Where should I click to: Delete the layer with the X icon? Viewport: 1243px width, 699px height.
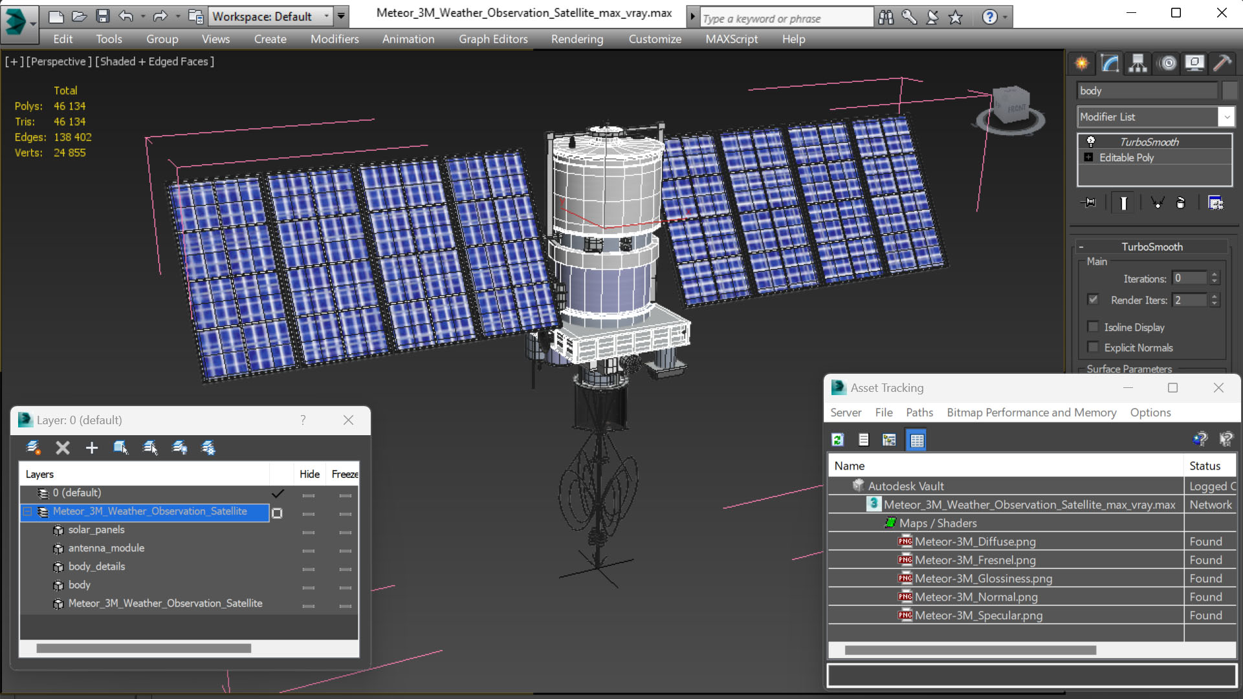pos(62,447)
